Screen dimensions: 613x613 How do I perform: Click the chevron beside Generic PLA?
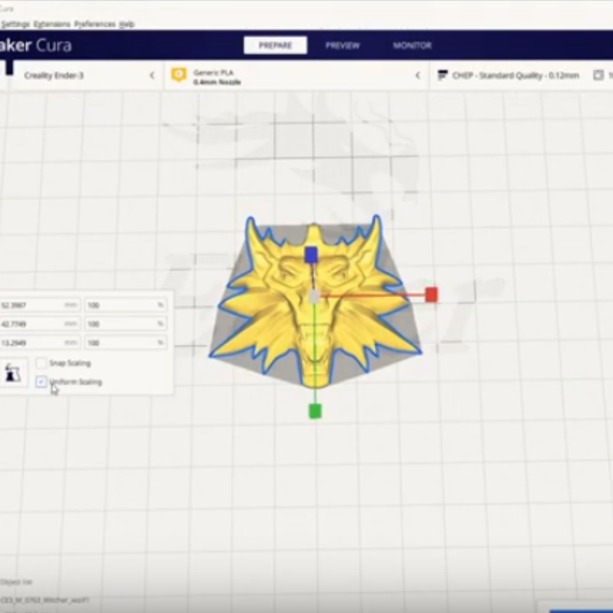pyautogui.click(x=418, y=75)
